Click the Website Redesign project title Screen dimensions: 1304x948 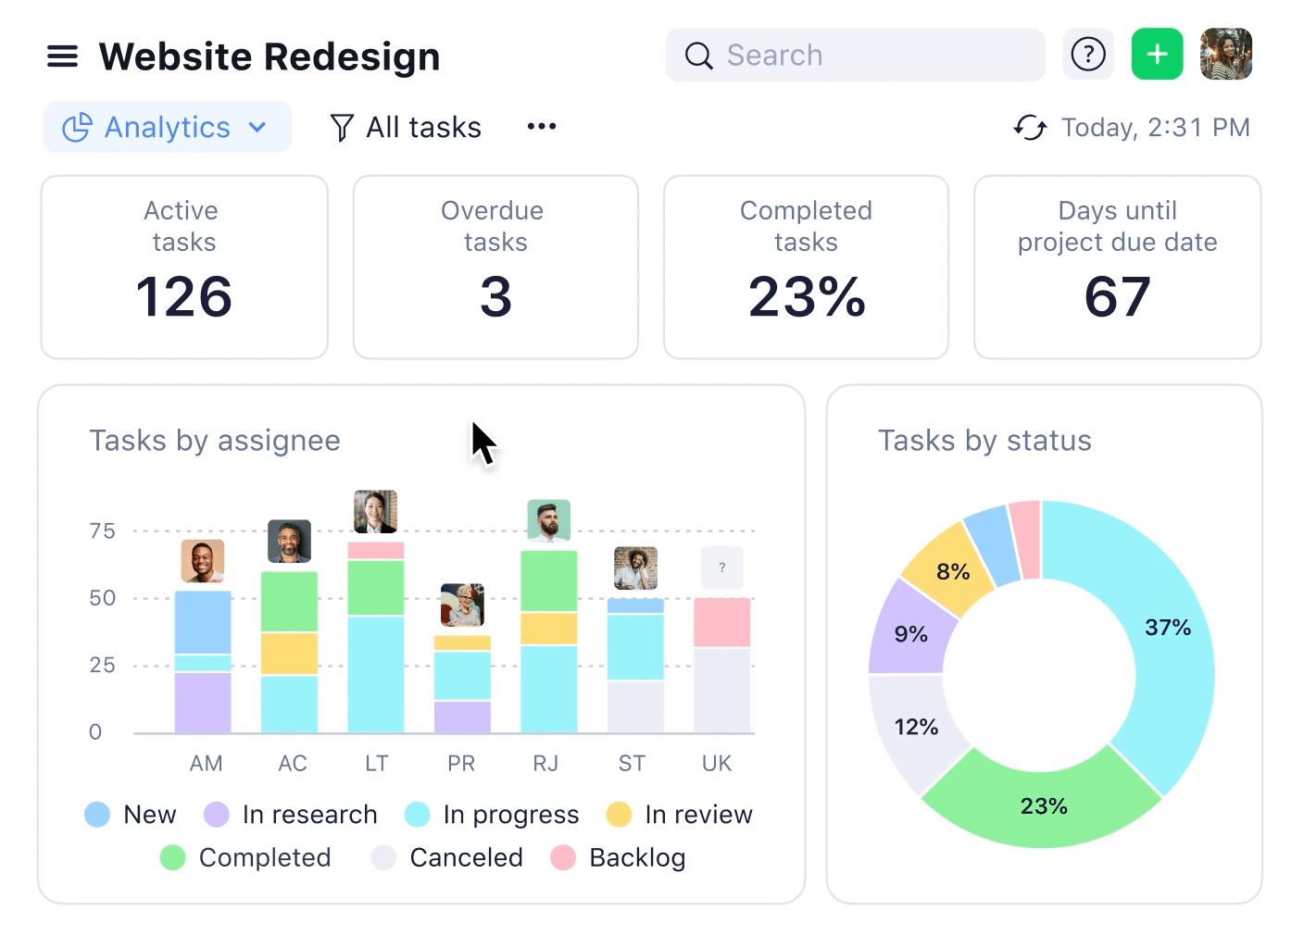269,56
